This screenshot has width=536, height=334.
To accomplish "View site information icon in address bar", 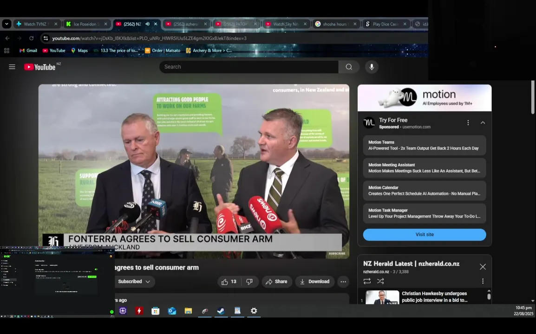I will point(46,38).
